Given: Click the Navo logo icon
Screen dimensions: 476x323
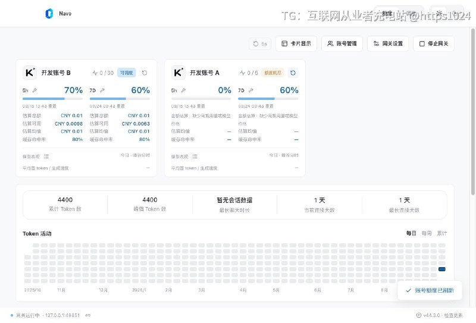Looking at the screenshot, I should click(49, 13).
